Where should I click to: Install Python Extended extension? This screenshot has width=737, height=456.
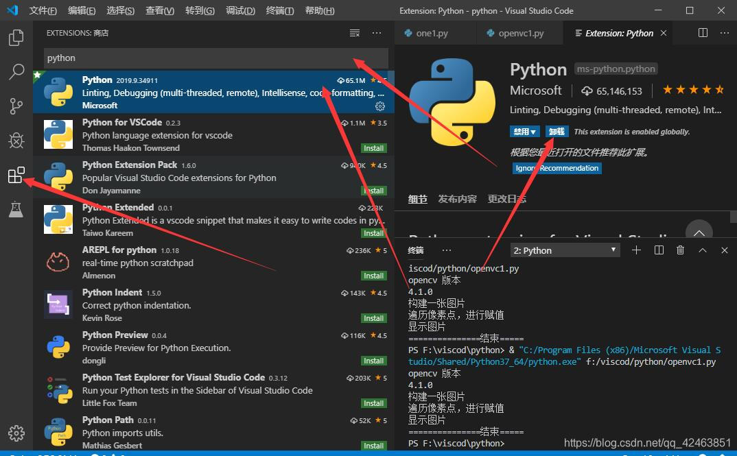coord(374,233)
